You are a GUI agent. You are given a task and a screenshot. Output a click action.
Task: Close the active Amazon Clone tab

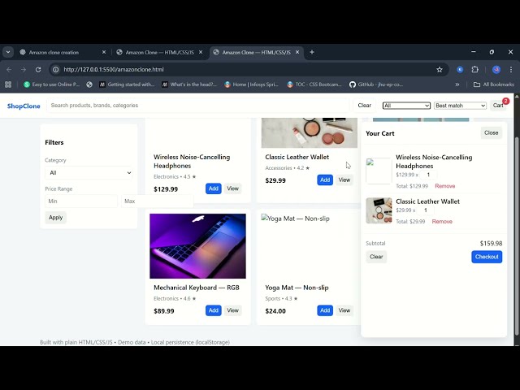coord(297,52)
